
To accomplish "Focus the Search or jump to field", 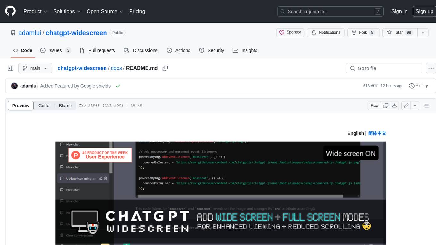I will coord(331,11).
